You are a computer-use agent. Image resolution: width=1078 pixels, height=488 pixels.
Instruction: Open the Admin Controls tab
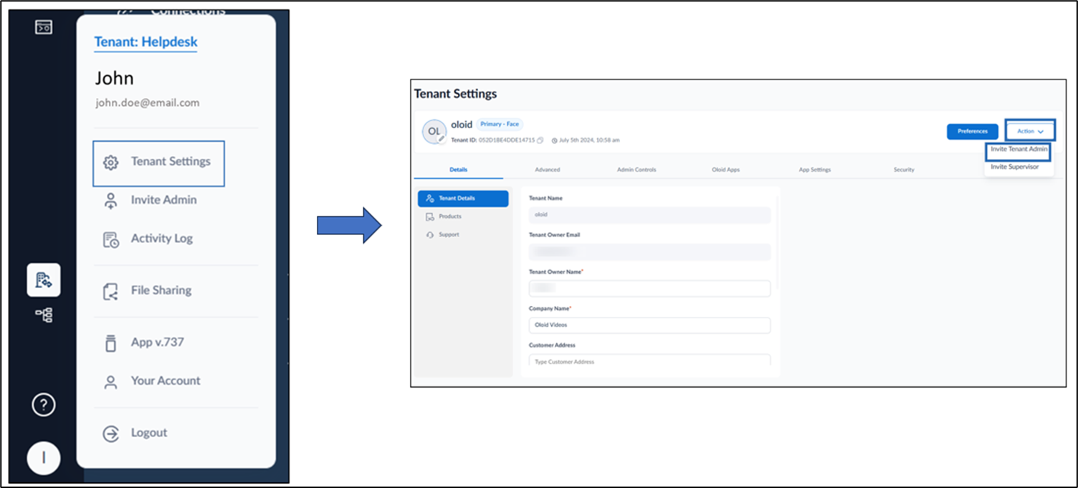636,170
